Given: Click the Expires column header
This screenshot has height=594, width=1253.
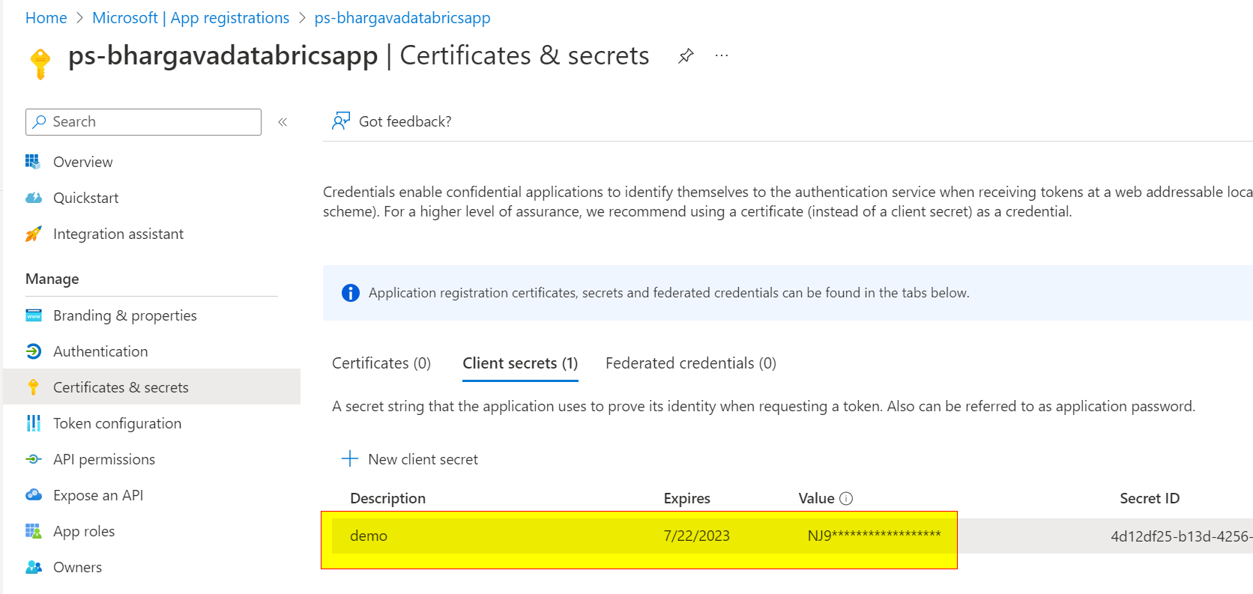Looking at the screenshot, I should 687,498.
